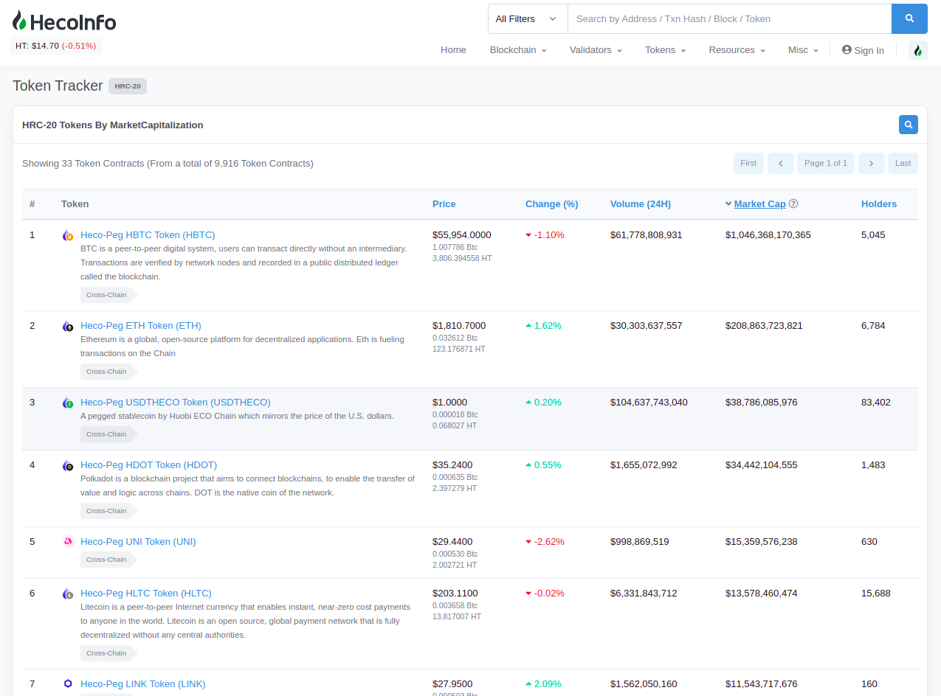Open Heco-Peg LINK Token (LINK) link
The image size is (941, 696).
click(x=143, y=684)
